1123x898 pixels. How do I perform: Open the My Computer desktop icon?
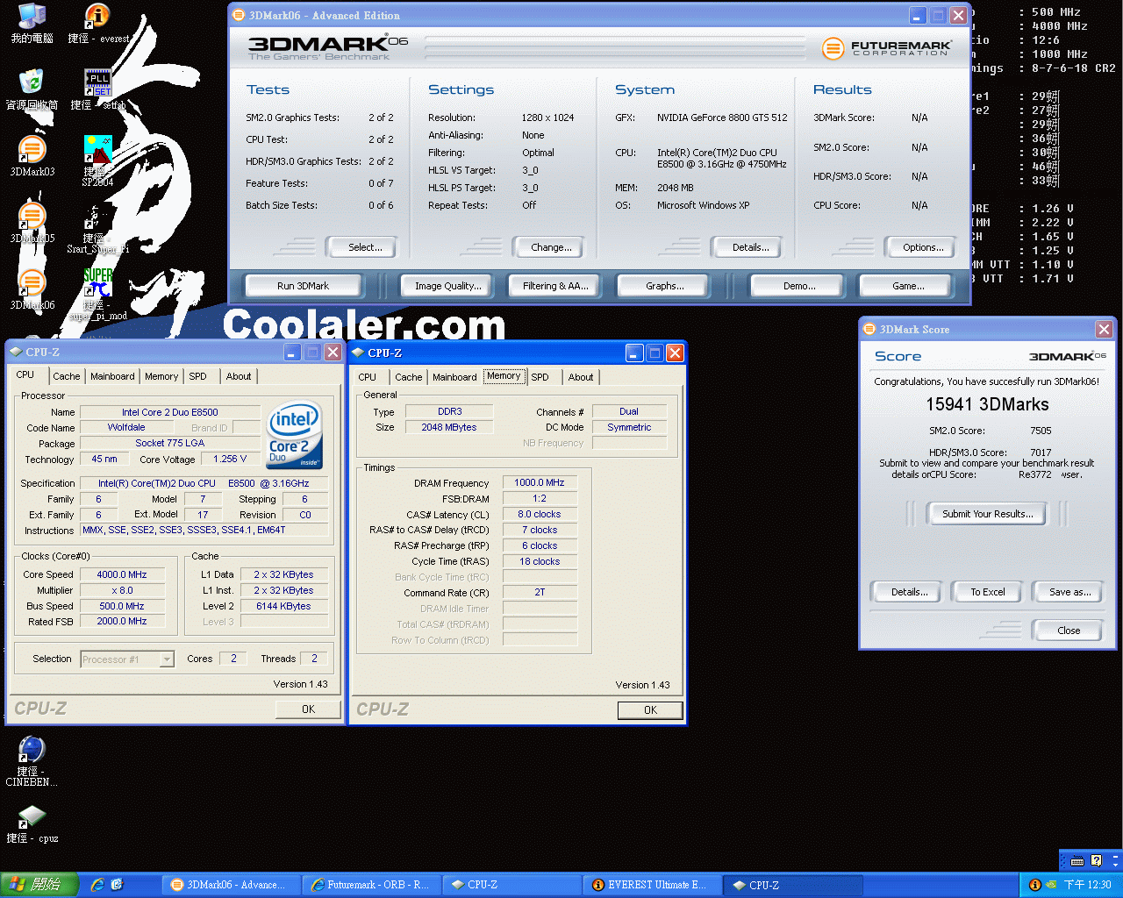click(32, 17)
